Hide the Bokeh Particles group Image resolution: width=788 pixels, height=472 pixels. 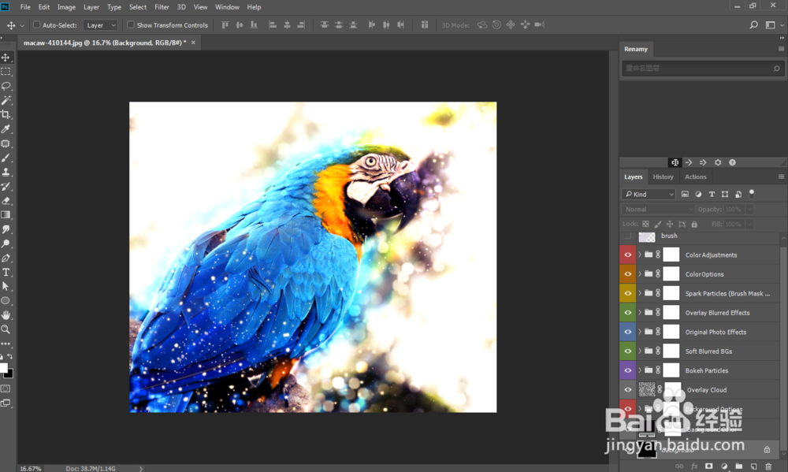point(628,370)
